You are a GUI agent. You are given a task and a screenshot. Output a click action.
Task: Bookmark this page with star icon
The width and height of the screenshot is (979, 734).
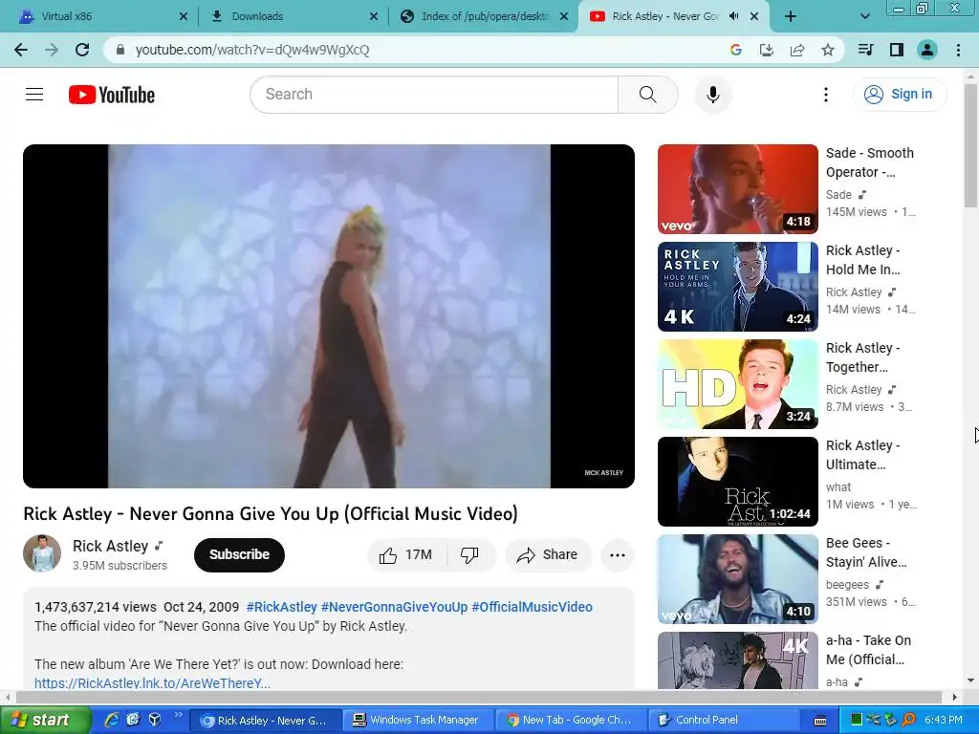pyautogui.click(x=827, y=50)
